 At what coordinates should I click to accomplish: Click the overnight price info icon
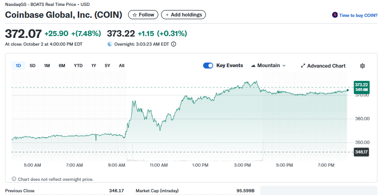pos(173,44)
